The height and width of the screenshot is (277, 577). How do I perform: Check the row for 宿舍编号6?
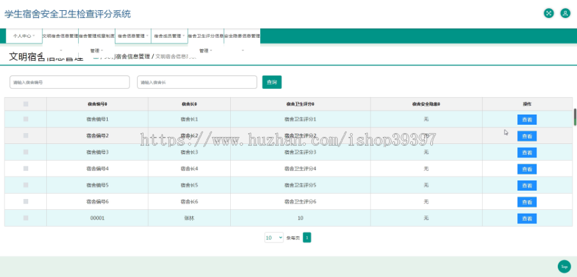point(26,202)
